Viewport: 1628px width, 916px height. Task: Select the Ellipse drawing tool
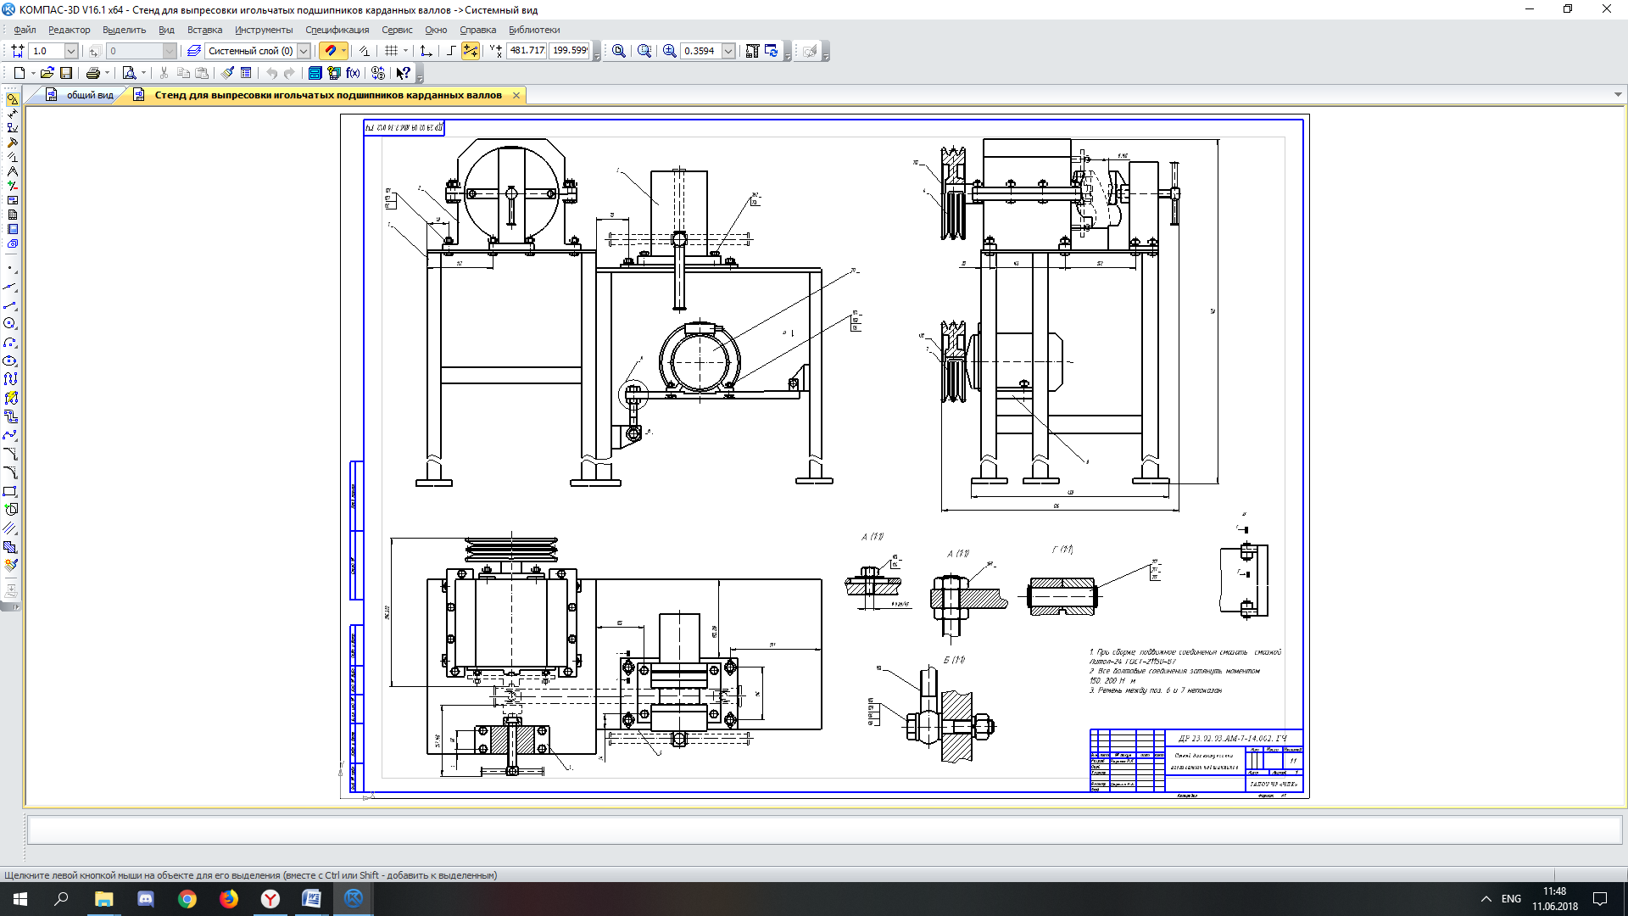pyautogui.click(x=10, y=360)
